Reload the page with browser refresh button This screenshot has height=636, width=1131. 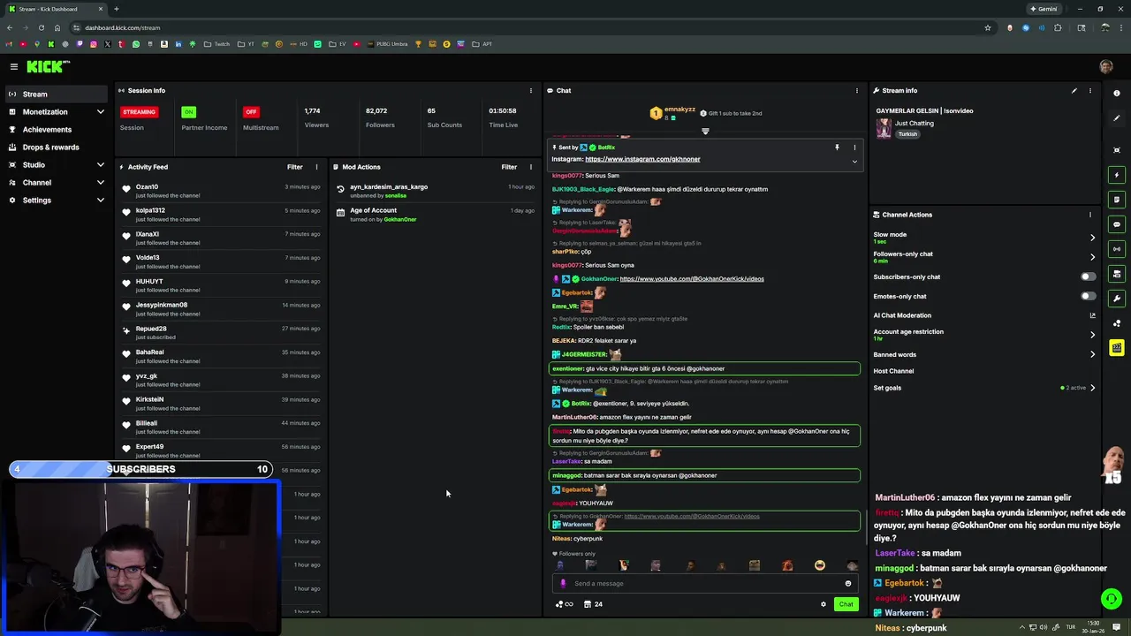click(x=41, y=27)
